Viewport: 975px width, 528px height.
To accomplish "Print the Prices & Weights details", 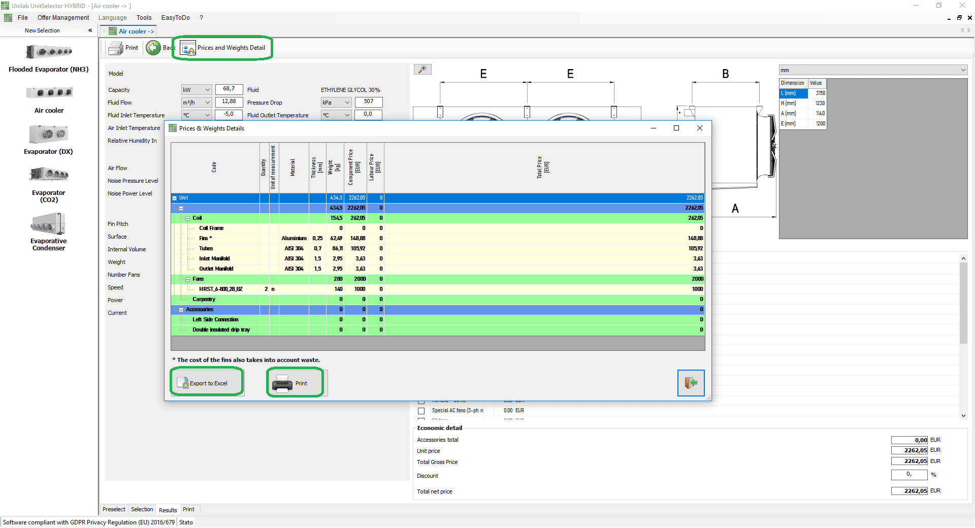I will [x=295, y=383].
